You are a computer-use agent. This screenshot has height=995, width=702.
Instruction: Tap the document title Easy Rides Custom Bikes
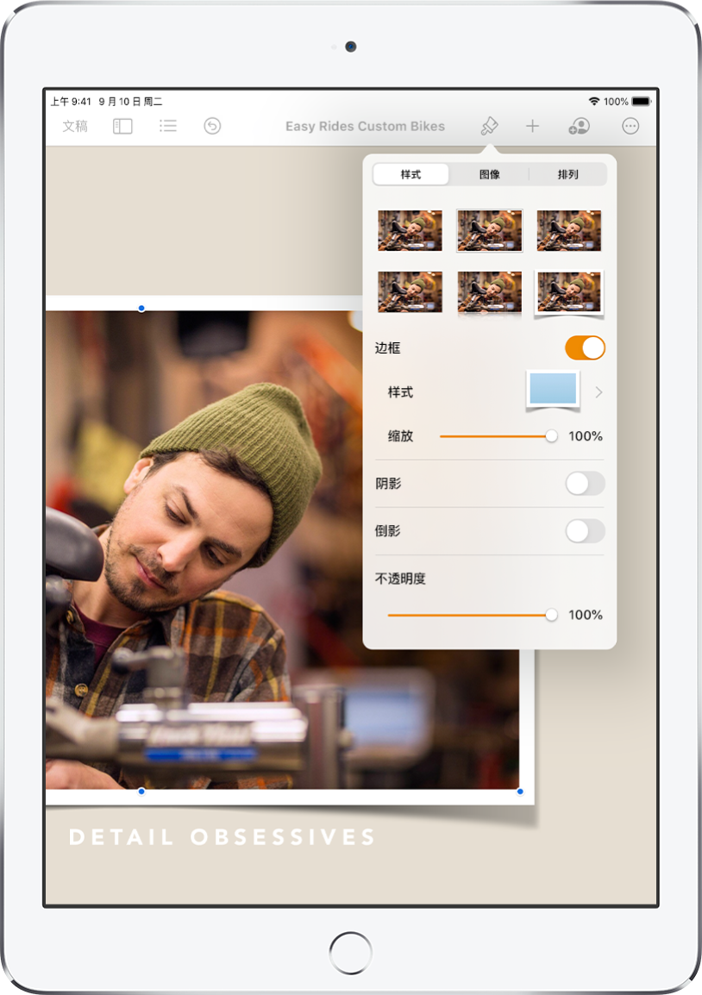[x=365, y=126]
